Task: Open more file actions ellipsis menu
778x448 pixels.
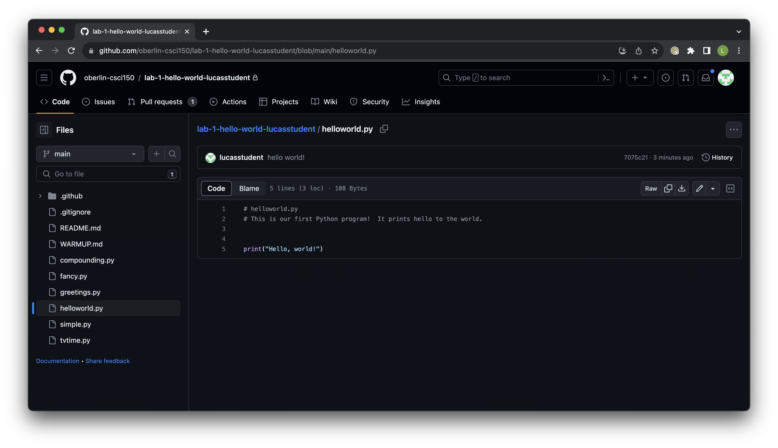Action: (734, 130)
